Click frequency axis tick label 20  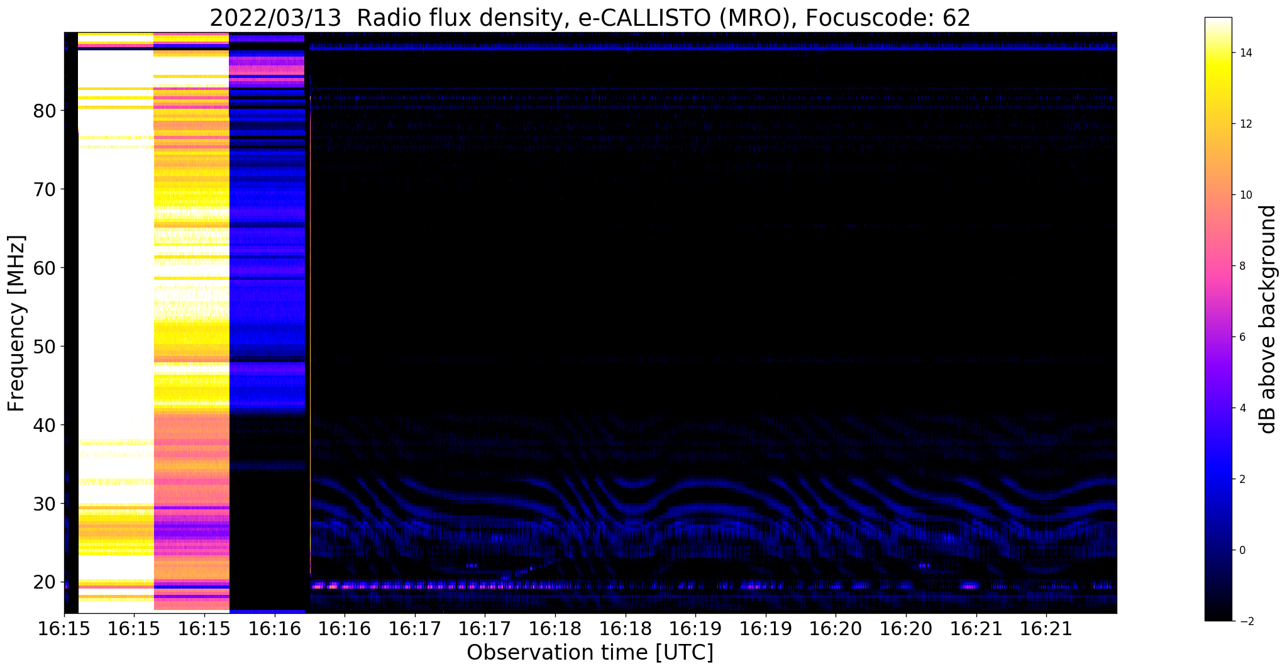coord(45,582)
